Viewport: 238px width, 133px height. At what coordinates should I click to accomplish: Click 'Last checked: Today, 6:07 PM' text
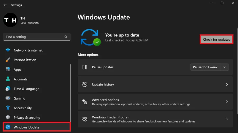(127, 40)
